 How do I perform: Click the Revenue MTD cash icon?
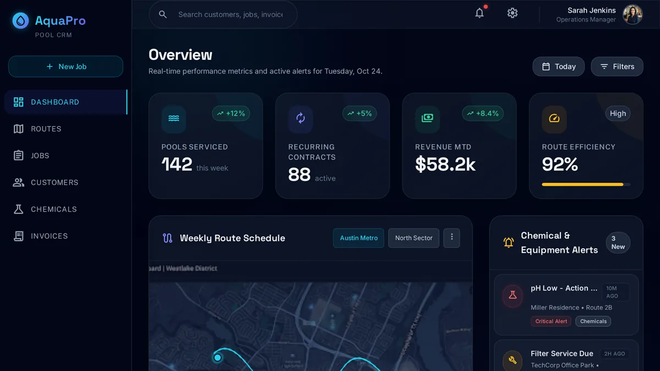tap(427, 119)
